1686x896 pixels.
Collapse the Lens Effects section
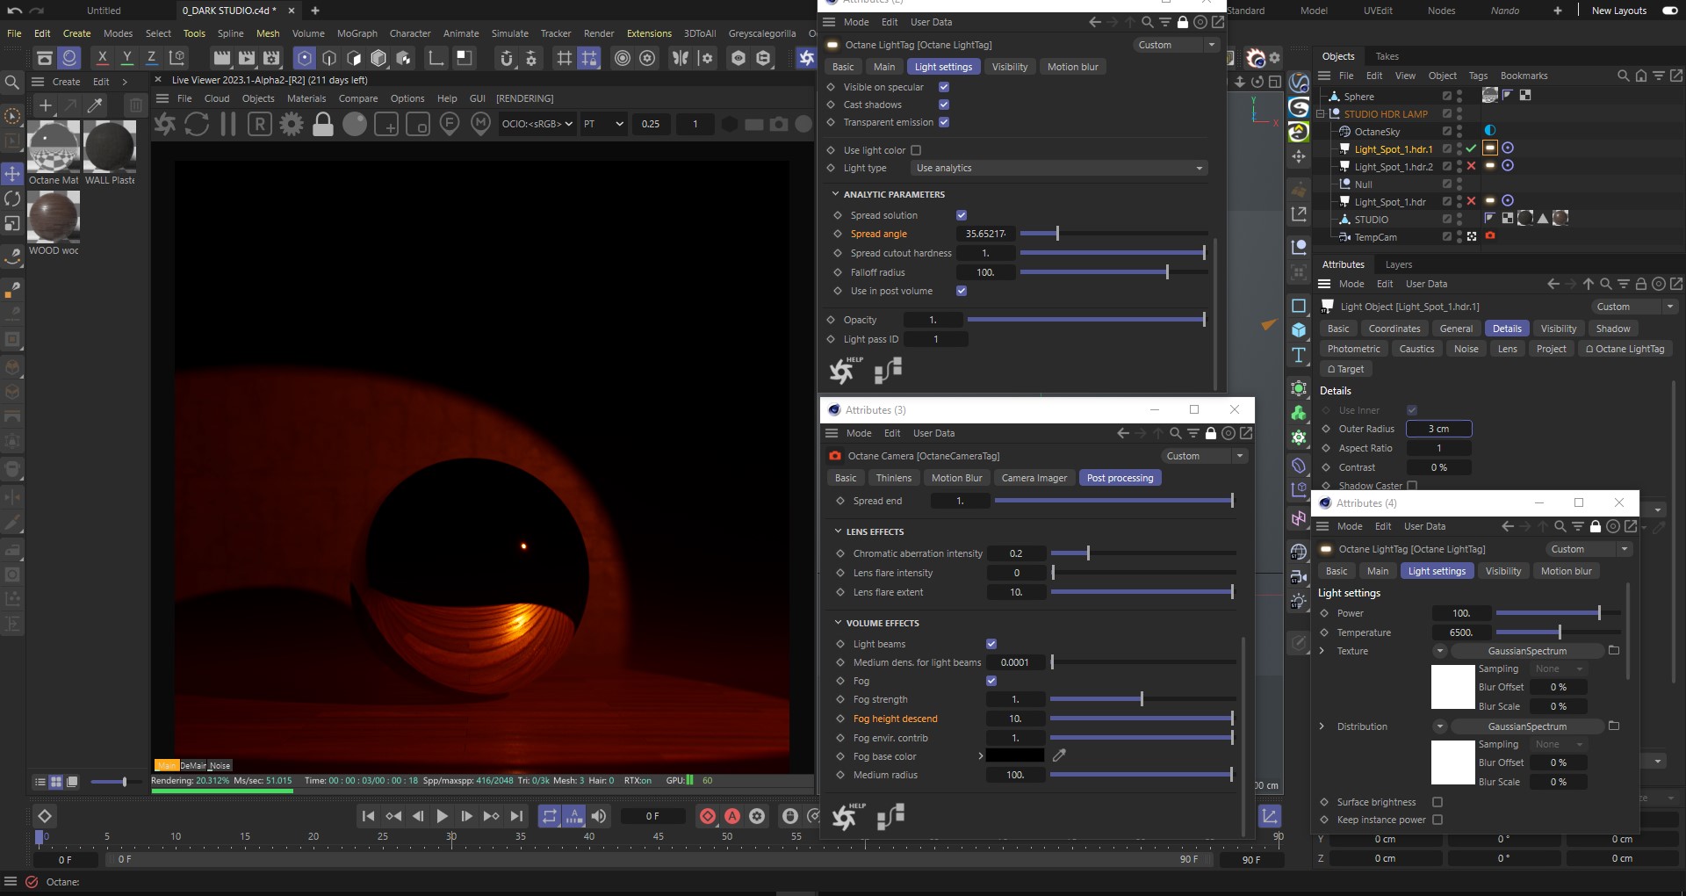(x=838, y=531)
